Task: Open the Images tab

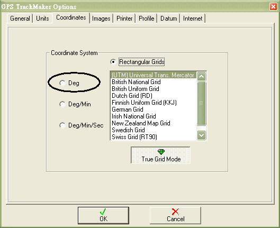Action: pos(101,19)
